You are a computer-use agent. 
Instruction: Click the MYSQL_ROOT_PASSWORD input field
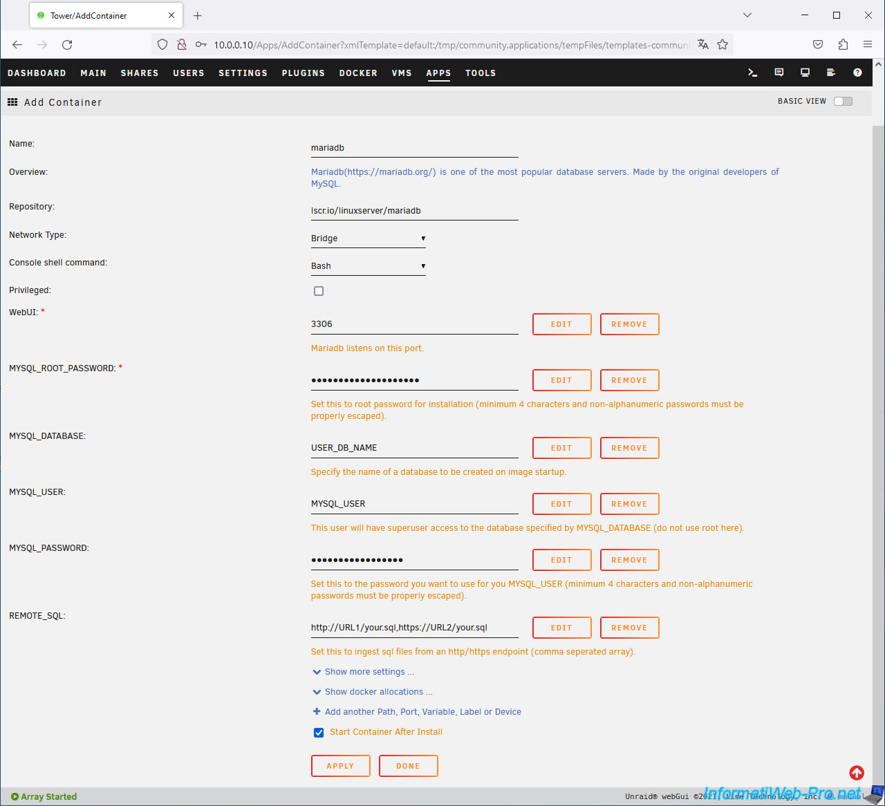(414, 380)
